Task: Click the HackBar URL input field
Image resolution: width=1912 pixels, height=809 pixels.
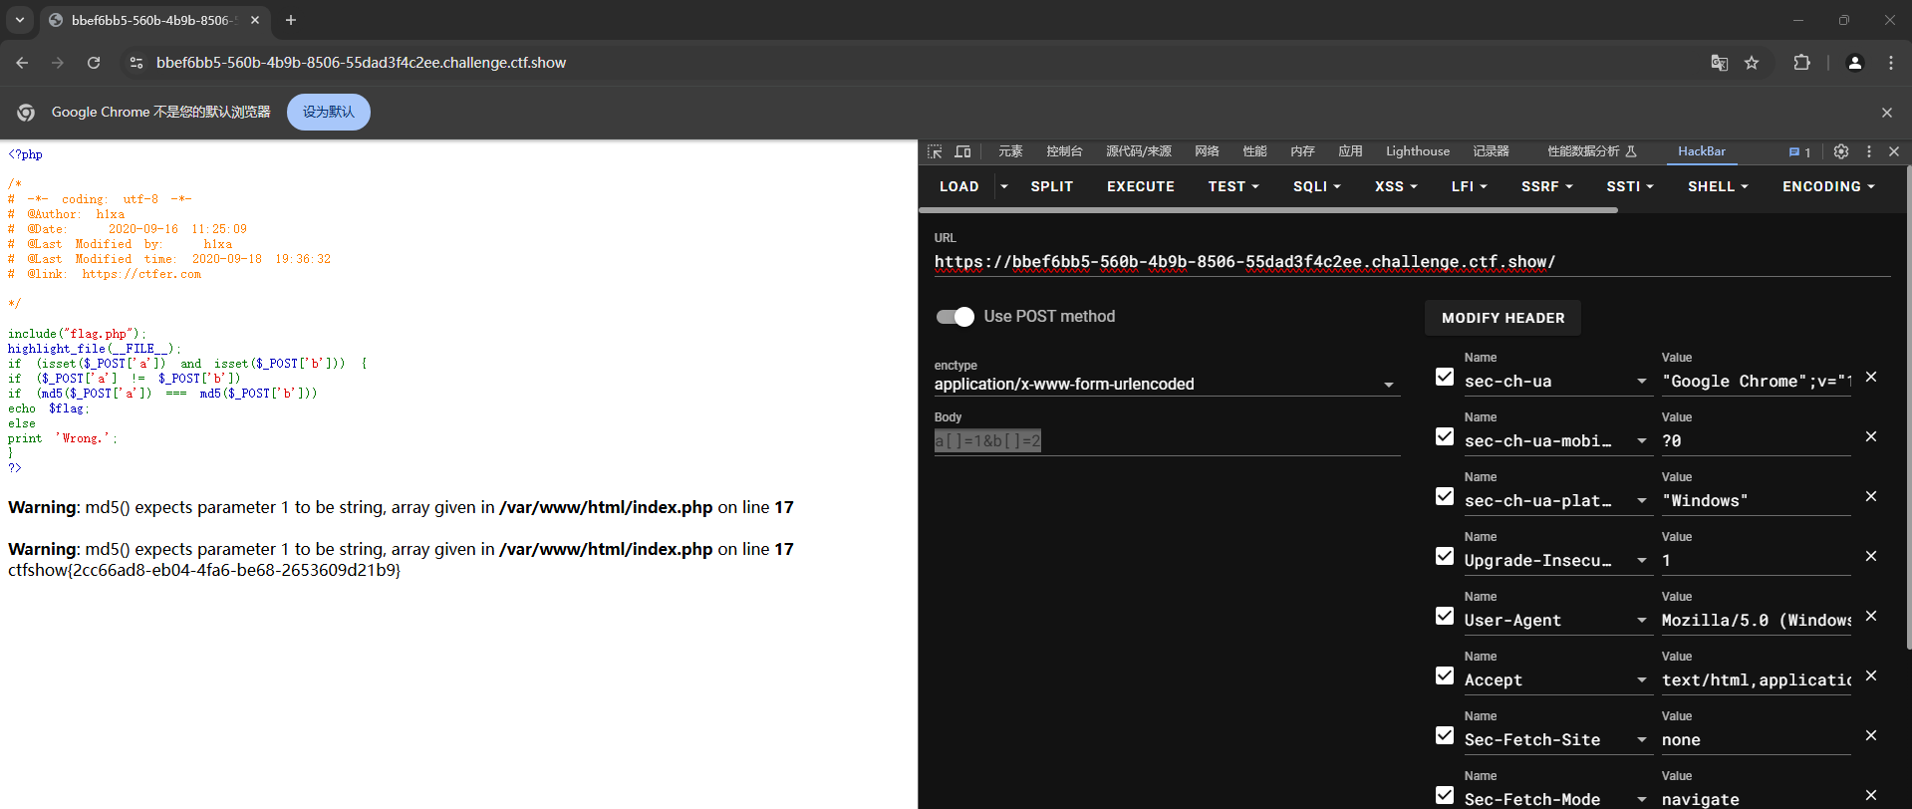Action: coord(1412,262)
